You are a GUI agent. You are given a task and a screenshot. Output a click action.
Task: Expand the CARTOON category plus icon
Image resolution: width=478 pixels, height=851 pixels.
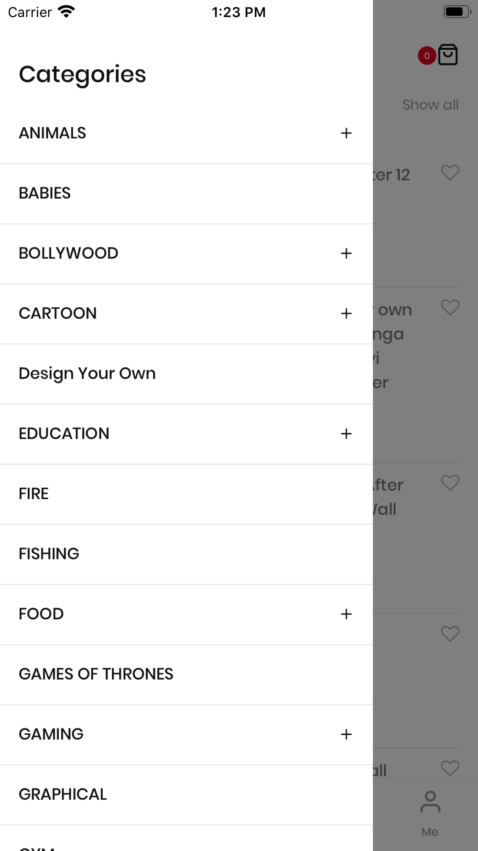(x=346, y=314)
